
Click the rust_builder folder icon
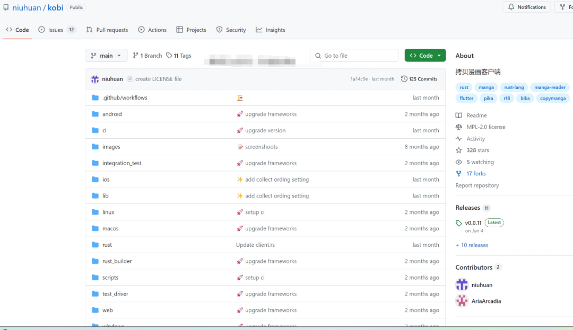point(95,261)
